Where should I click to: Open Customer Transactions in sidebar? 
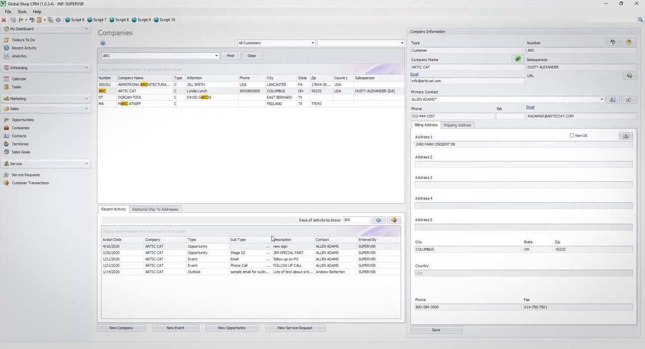click(x=30, y=183)
